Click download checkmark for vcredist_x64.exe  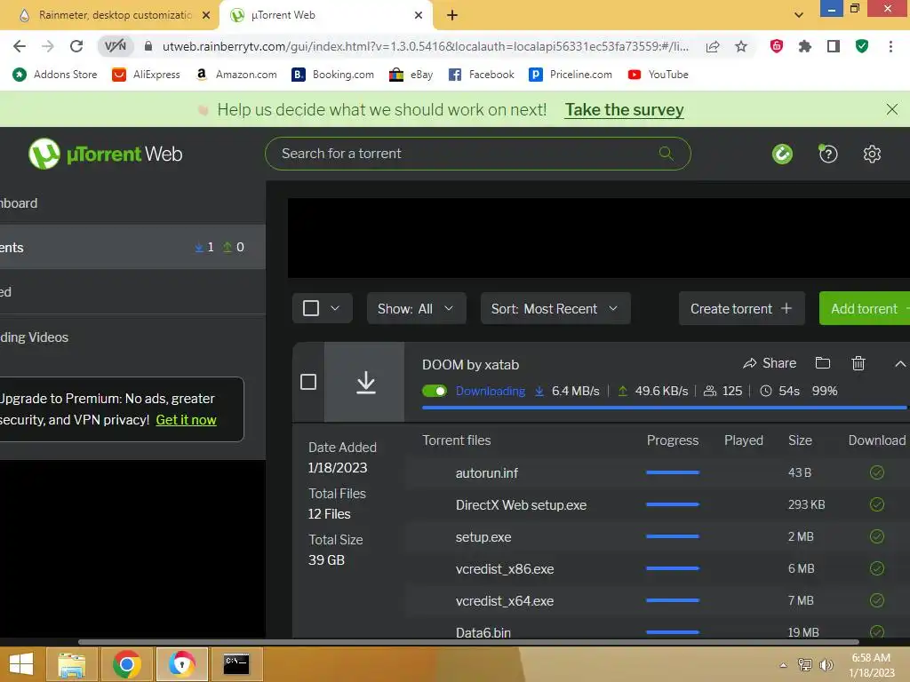pos(877,600)
